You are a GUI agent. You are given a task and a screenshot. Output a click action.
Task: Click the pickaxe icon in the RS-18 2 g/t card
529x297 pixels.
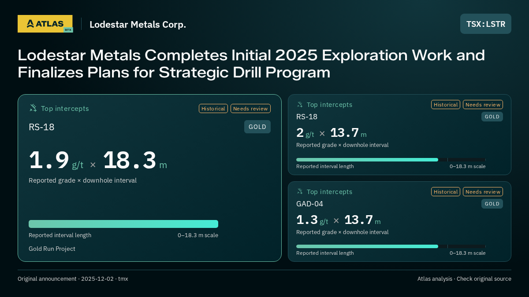300,105
